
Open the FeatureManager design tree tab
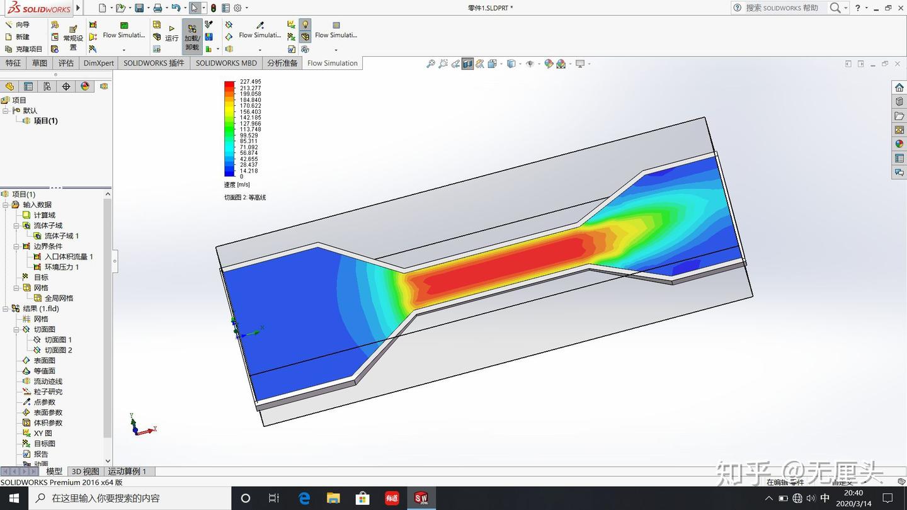pyautogui.click(x=9, y=86)
